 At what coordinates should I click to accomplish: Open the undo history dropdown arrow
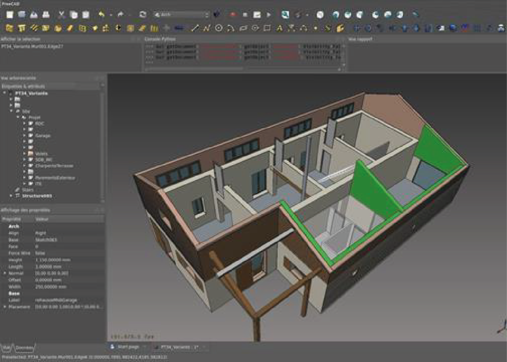(x=110, y=15)
